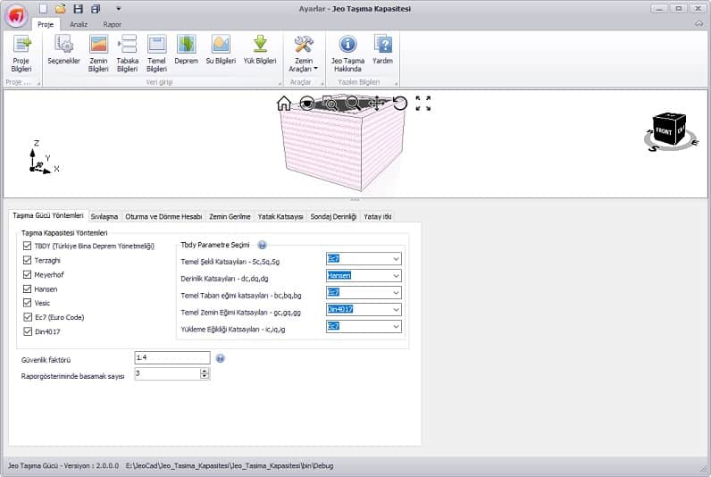Open Proje Bilgileri in the ribbon
The width and height of the screenshot is (711, 477).
pos(21,52)
